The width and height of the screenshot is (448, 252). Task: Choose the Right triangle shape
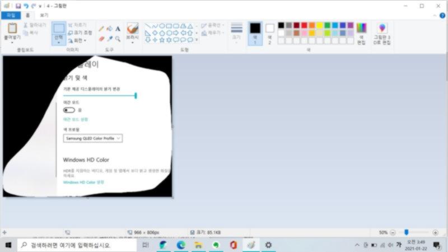tap(148, 33)
